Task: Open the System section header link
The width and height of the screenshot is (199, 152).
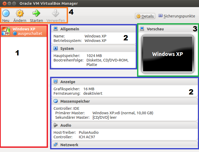Action: tap(67, 49)
